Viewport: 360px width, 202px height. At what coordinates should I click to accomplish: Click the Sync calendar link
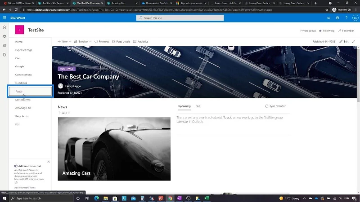(x=275, y=106)
